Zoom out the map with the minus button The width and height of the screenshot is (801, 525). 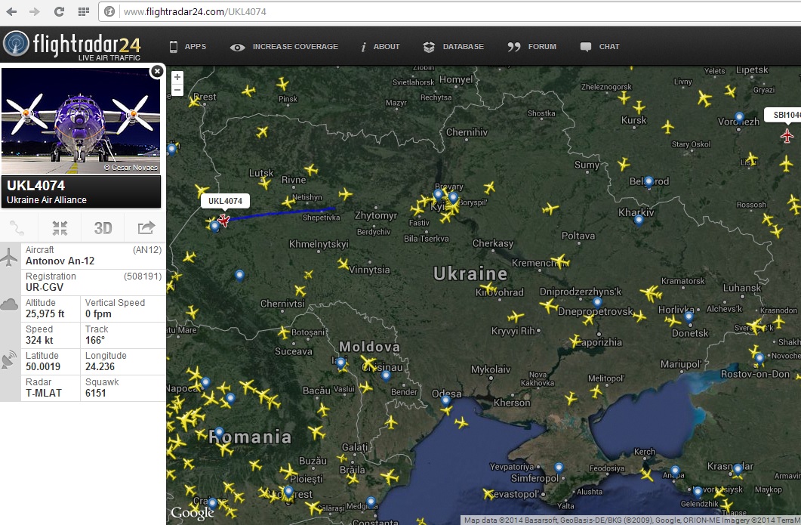177,90
